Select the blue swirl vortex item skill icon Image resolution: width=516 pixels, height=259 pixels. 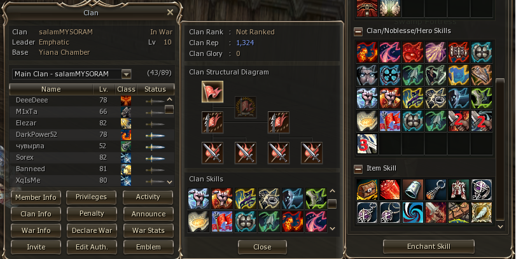point(413,213)
